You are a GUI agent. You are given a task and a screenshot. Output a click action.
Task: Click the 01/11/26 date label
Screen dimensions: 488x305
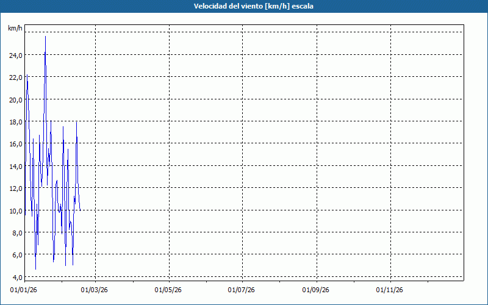pyautogui.click(x=389, y=290)
